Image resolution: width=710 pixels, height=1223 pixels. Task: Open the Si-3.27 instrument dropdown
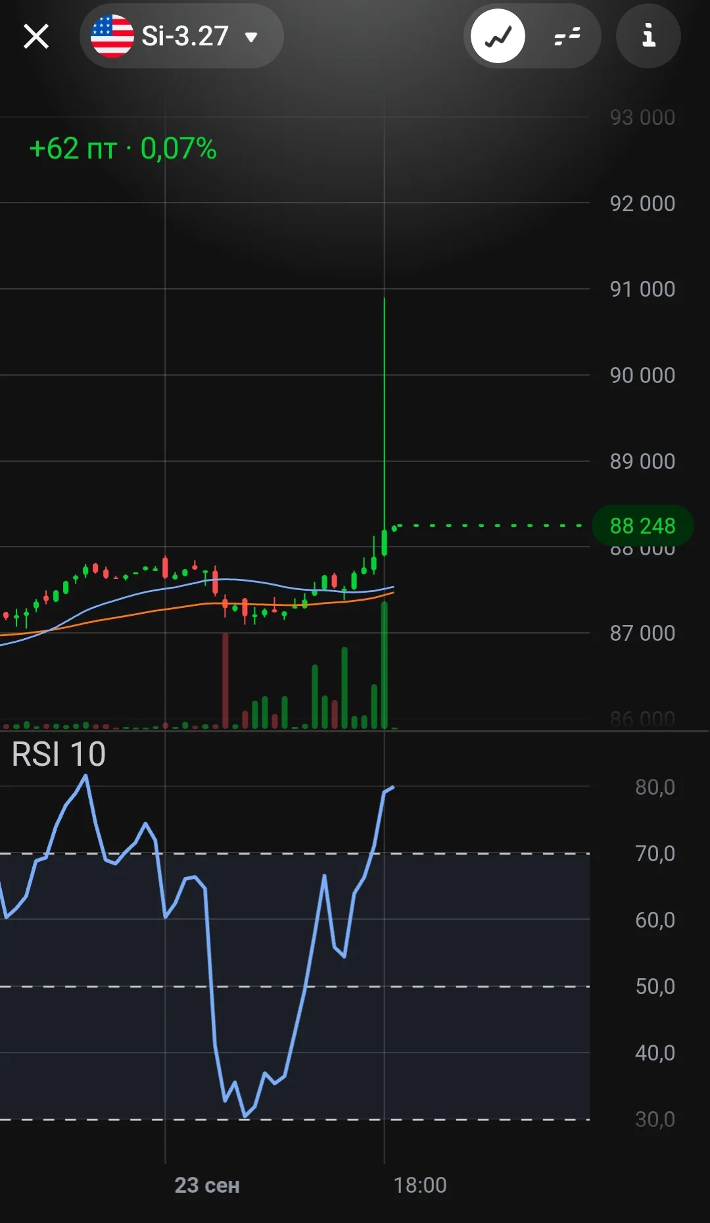[181, 36]
